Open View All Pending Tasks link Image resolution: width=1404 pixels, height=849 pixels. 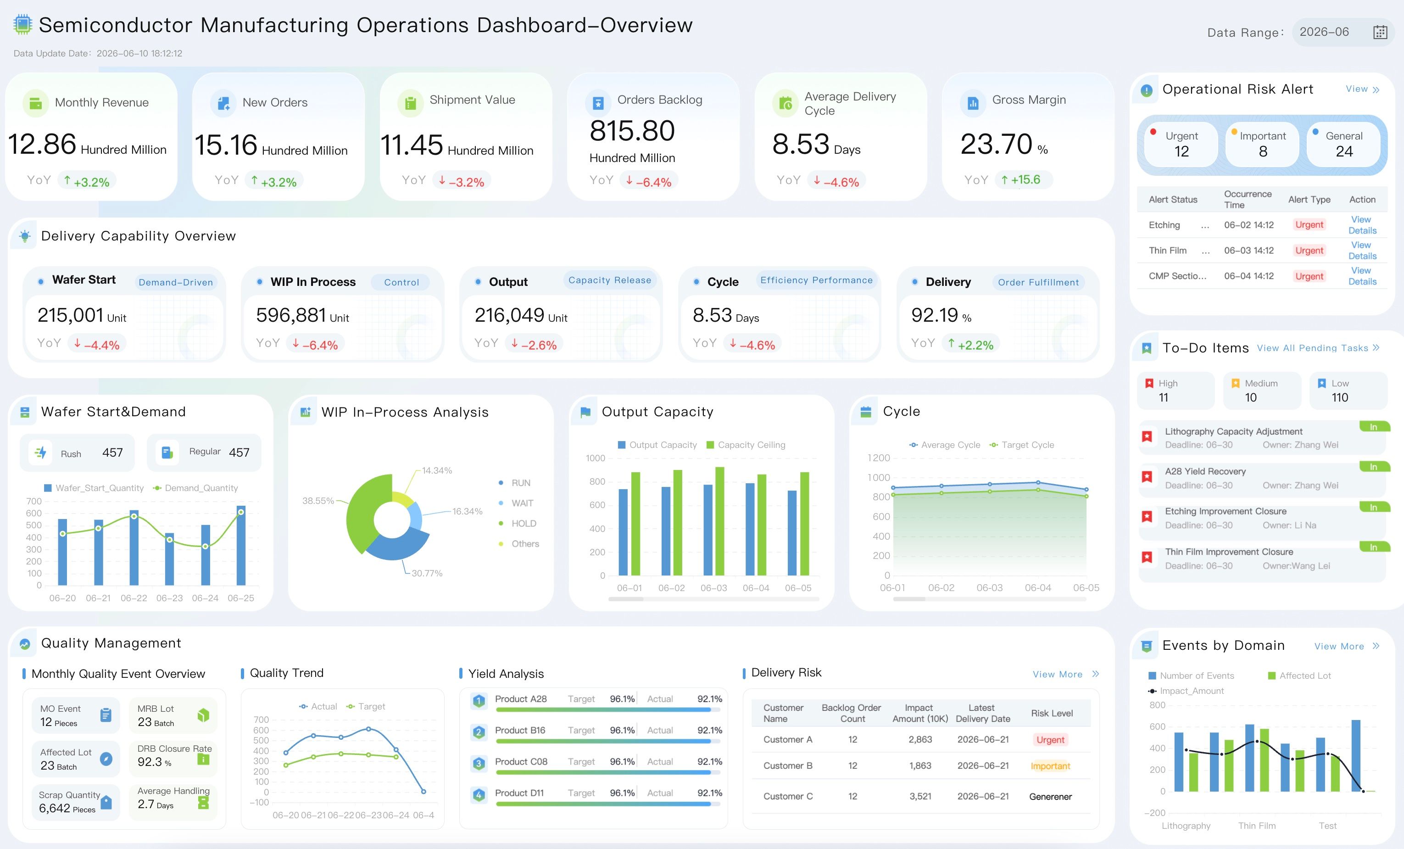[1318, 348]
